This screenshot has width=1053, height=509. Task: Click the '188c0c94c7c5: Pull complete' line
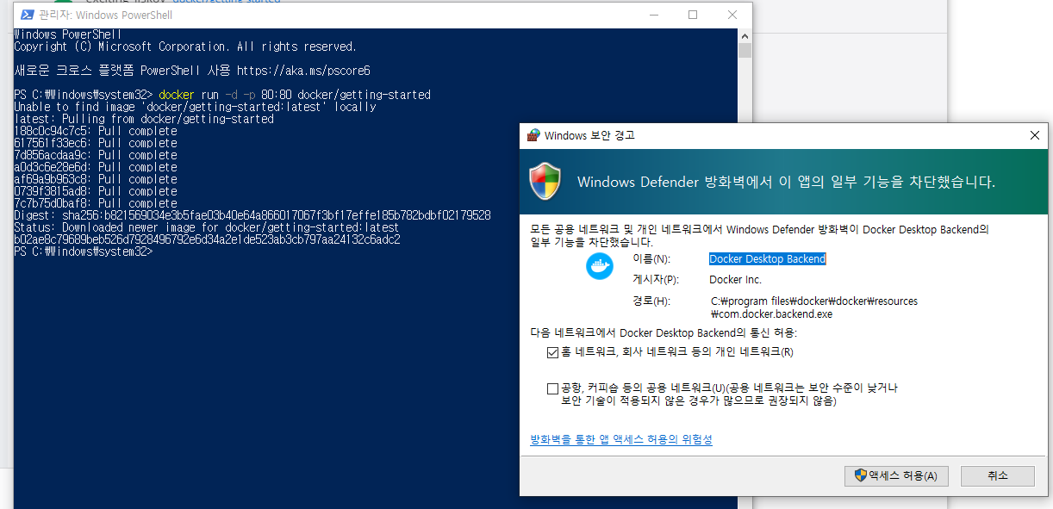pyautogui.click(x=96, y=131)
